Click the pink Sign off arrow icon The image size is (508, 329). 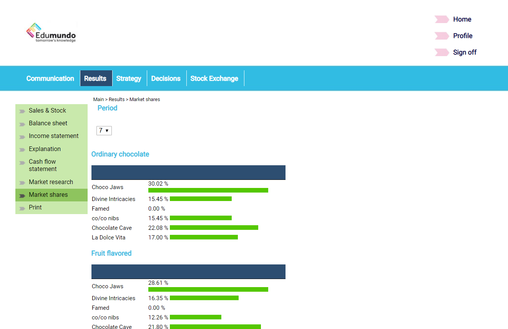[x=441, y=52]
